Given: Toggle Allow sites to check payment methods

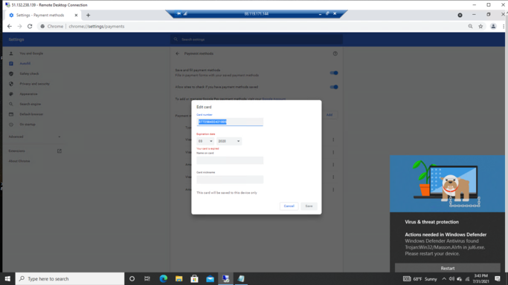Looking at the screenshot, I should 334,87.
